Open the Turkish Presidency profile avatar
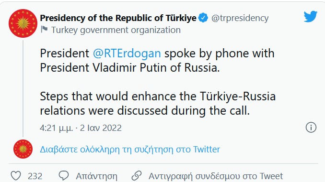 23,23
